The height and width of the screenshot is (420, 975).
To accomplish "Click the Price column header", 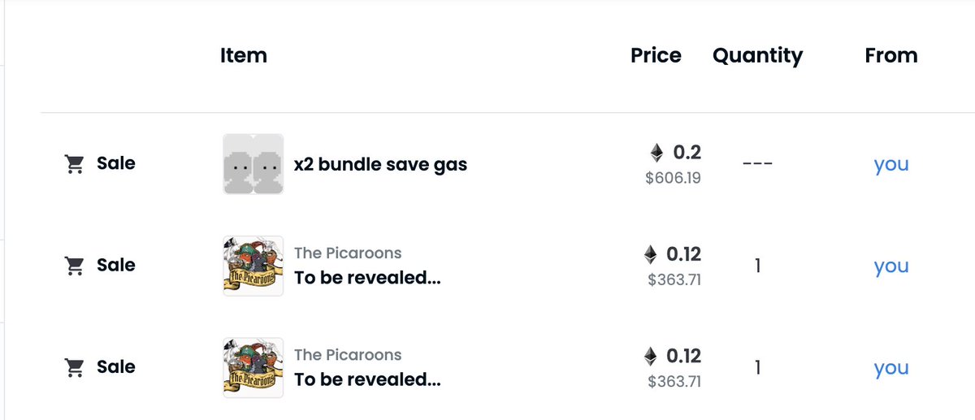I will 656,56.
